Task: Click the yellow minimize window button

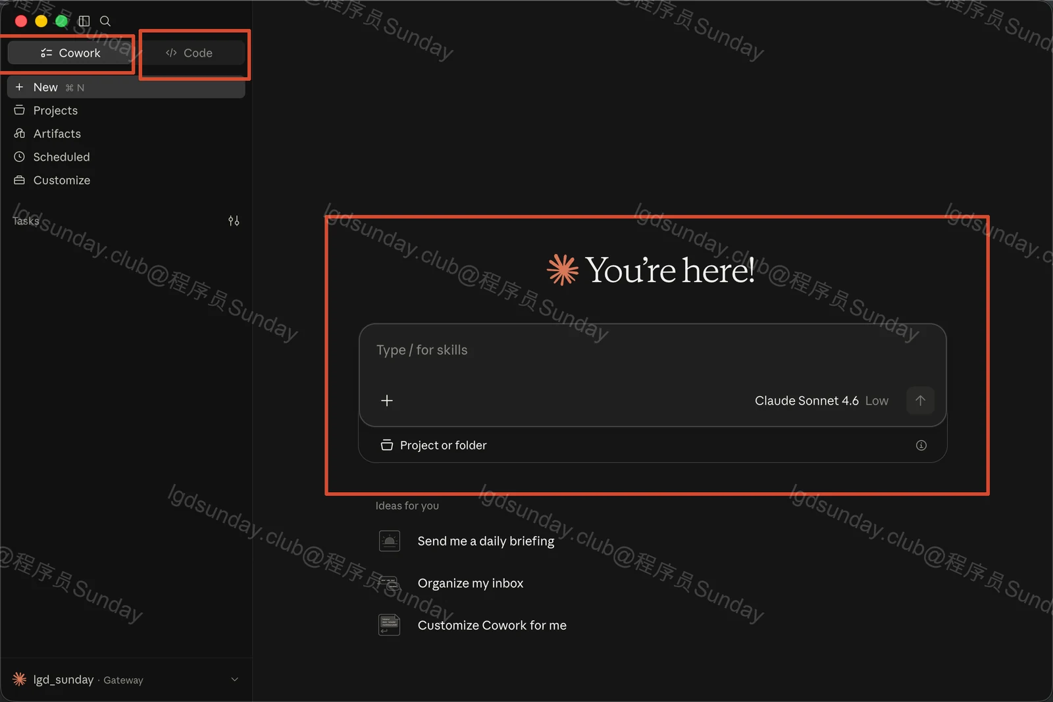Action: pyautogui.click(x=41, y=21)
